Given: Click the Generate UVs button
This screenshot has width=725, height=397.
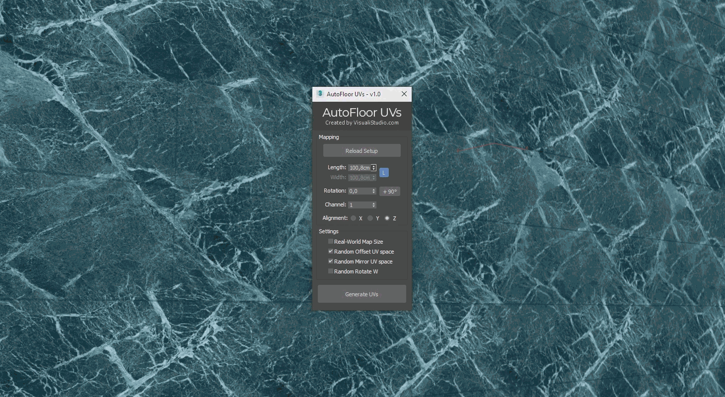Looking at the screenshot, I should pyautogui.click(x=362, y=294).
